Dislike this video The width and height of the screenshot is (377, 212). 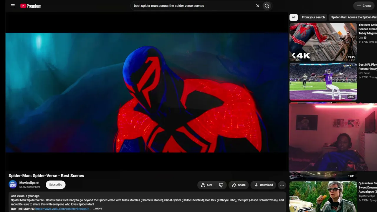(x=221, y=185)
